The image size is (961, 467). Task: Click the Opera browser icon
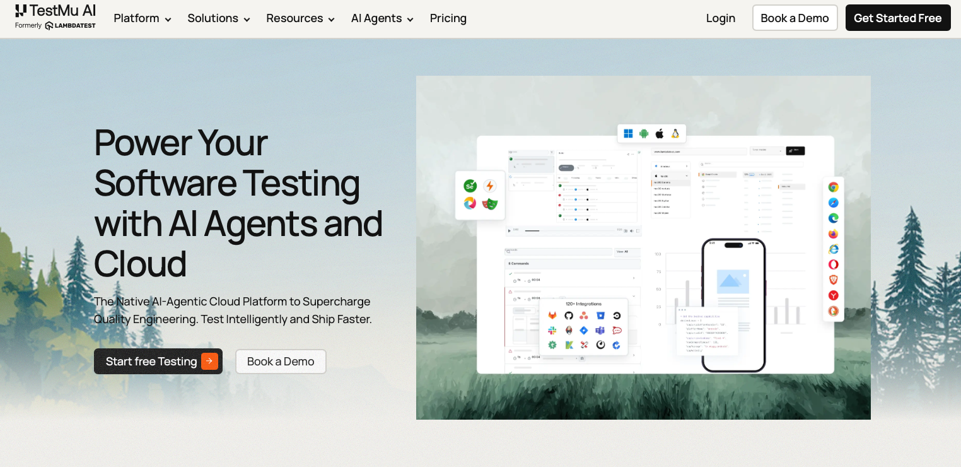(x=833, y=264)
